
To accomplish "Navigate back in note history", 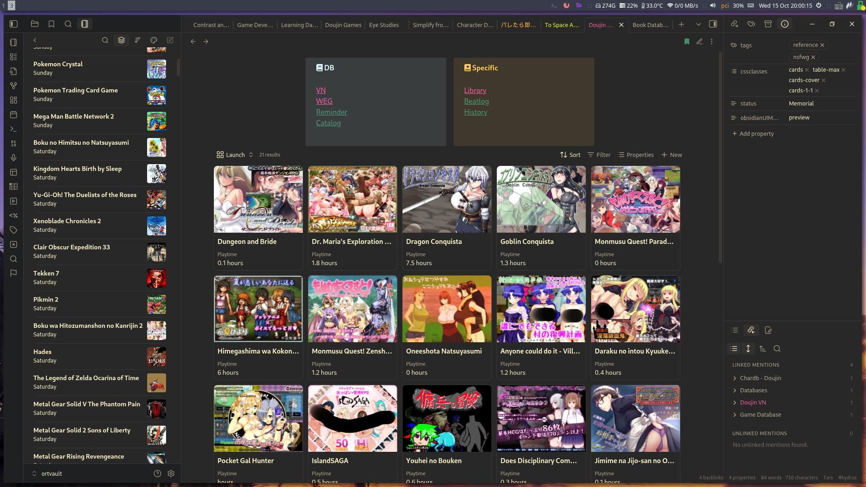I will (x=193, y=41).
